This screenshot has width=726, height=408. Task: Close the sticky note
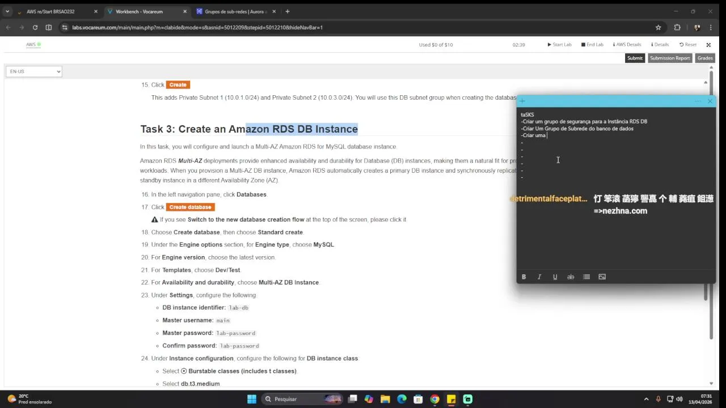(x=710, y=101)
